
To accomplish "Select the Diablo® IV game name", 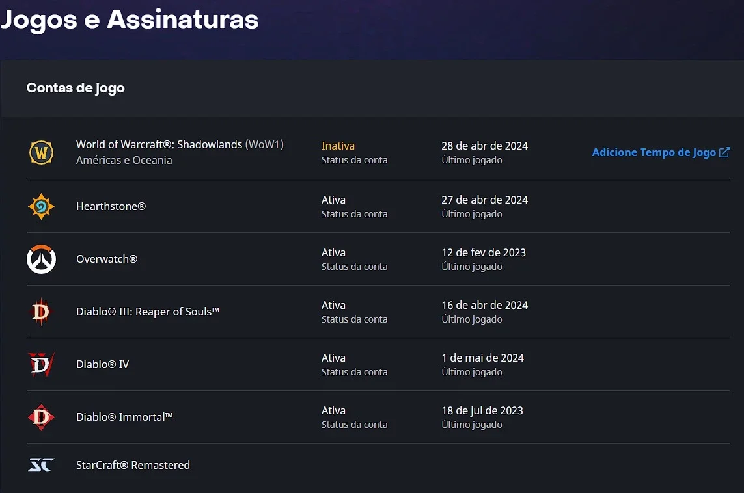I will pyautogui.click(x=102, y=364).
